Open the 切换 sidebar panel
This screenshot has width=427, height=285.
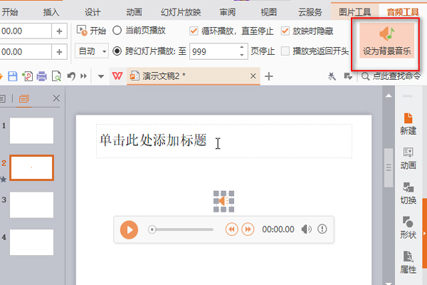pyautogui.click(x=408, y=193)
